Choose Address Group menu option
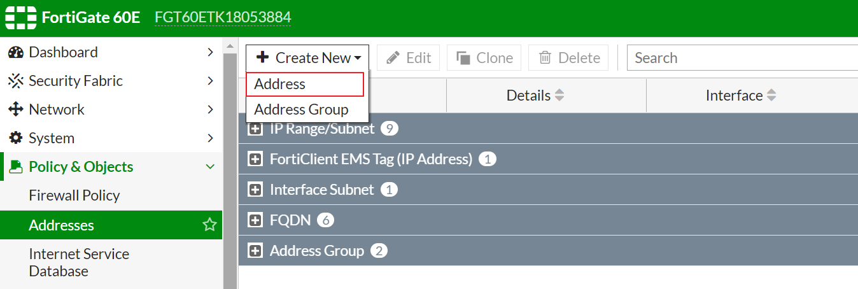The image size is (858, 289). [302, 109]
